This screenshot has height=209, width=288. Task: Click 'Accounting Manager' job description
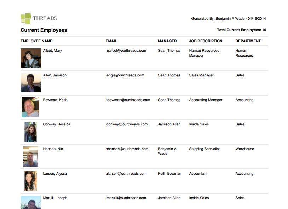click(x=206, y=100)
